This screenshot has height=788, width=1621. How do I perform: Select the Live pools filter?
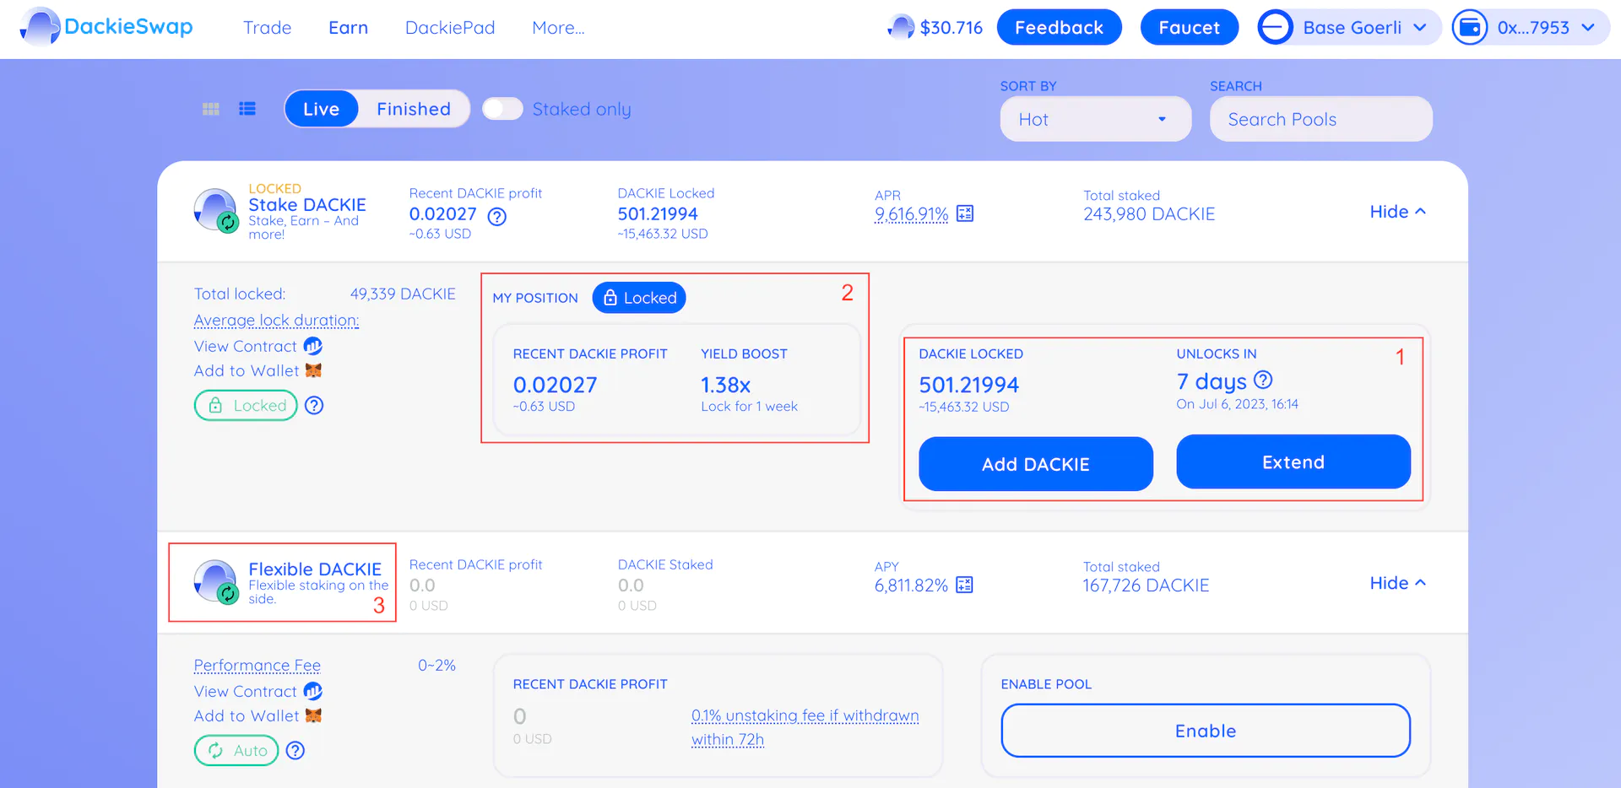click(x=321, y=109)
